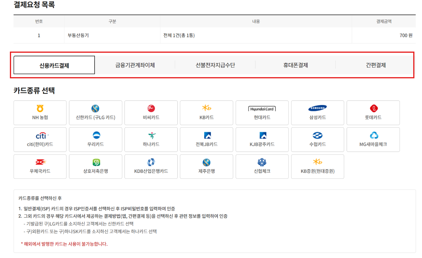This screenshot has width=422, height=258.
Task: Choose 롯데카드 for payment
Action: click(x=373, y=113)
